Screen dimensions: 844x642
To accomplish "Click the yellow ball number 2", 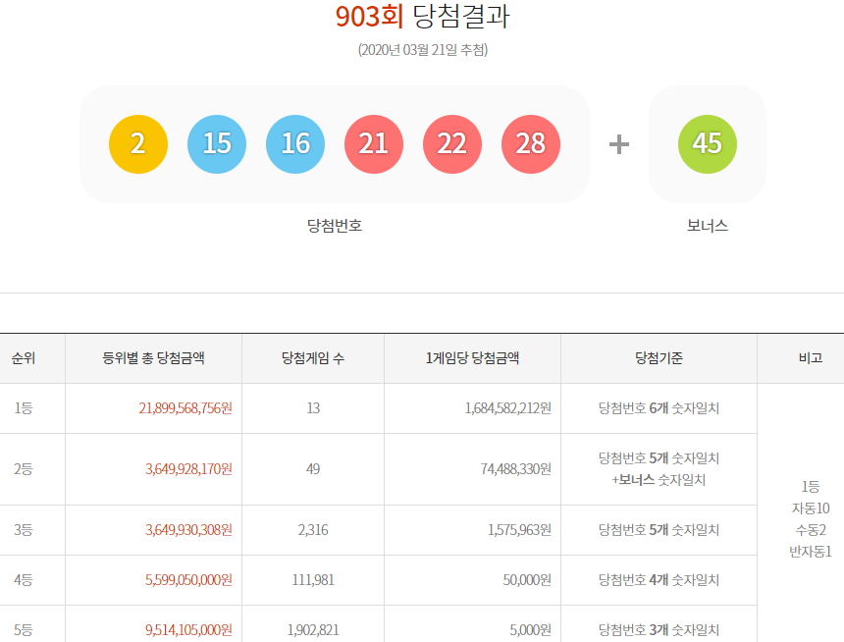I will point(138,144).
